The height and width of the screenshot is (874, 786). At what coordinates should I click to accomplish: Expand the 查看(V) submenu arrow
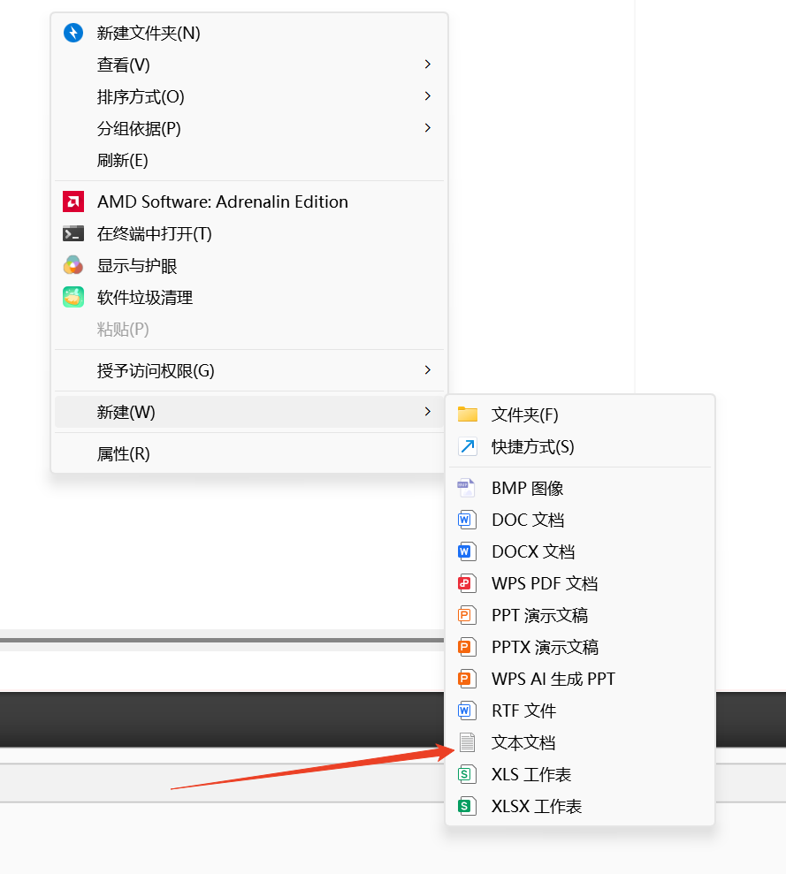427,65
